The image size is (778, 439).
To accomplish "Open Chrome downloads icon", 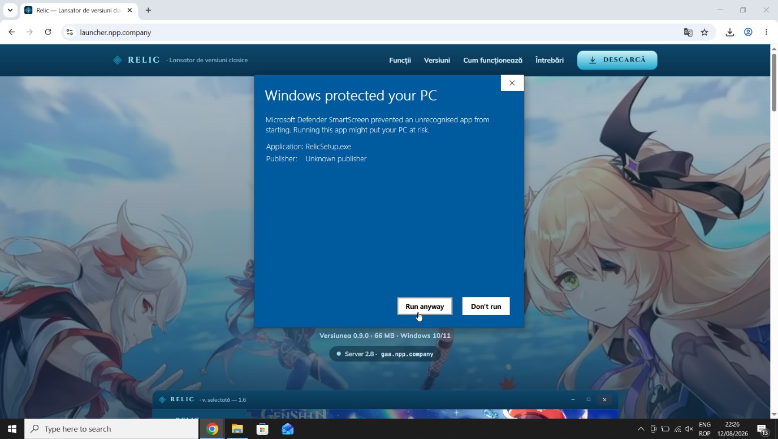I will click(x=730, y=32).
